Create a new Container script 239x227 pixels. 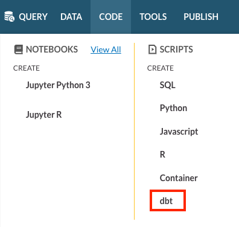179,178
